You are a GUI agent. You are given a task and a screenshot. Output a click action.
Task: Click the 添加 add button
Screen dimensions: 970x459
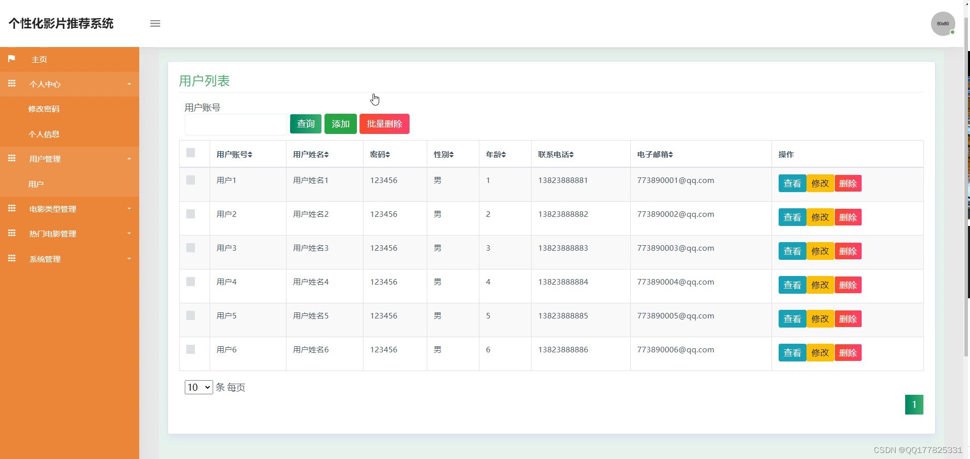click(x=341, y=124)
